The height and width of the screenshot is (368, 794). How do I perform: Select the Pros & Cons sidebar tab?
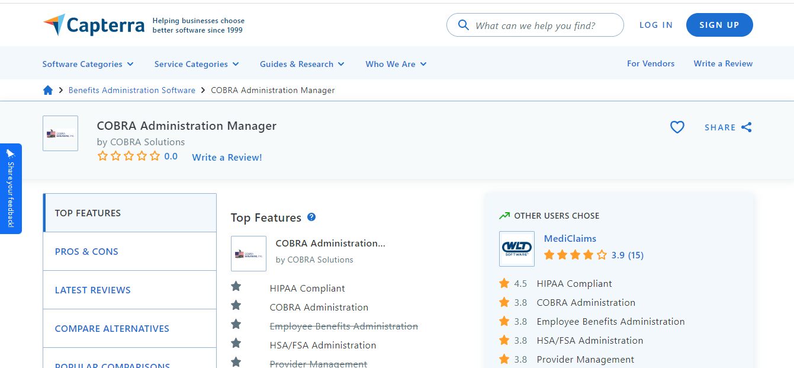point(130,251)
